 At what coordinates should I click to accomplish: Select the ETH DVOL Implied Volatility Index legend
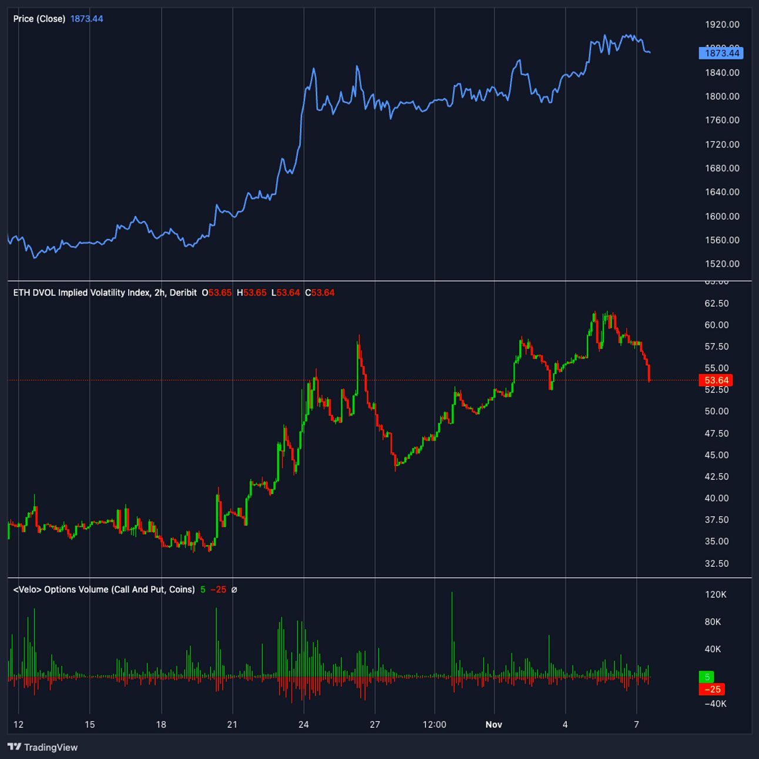pyautogui.click(x=105, y=293)
